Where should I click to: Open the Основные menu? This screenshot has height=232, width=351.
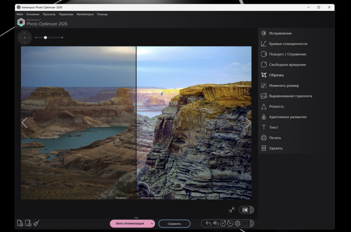pos(32,14)
